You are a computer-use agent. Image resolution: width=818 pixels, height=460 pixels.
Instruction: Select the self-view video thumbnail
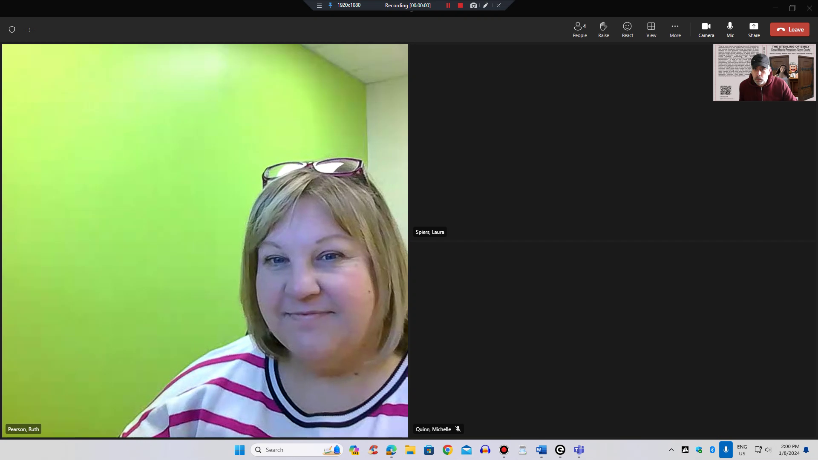[764, 73]
